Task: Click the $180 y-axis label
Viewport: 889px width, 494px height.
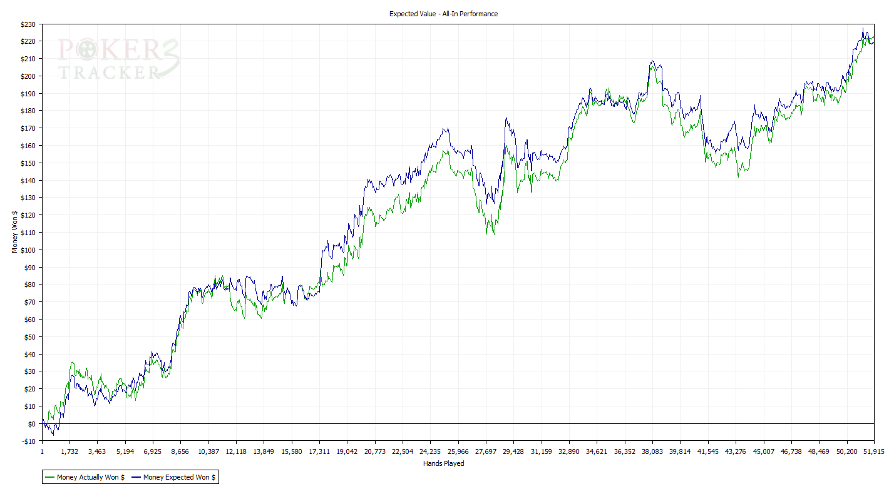Action: (28, 111)
